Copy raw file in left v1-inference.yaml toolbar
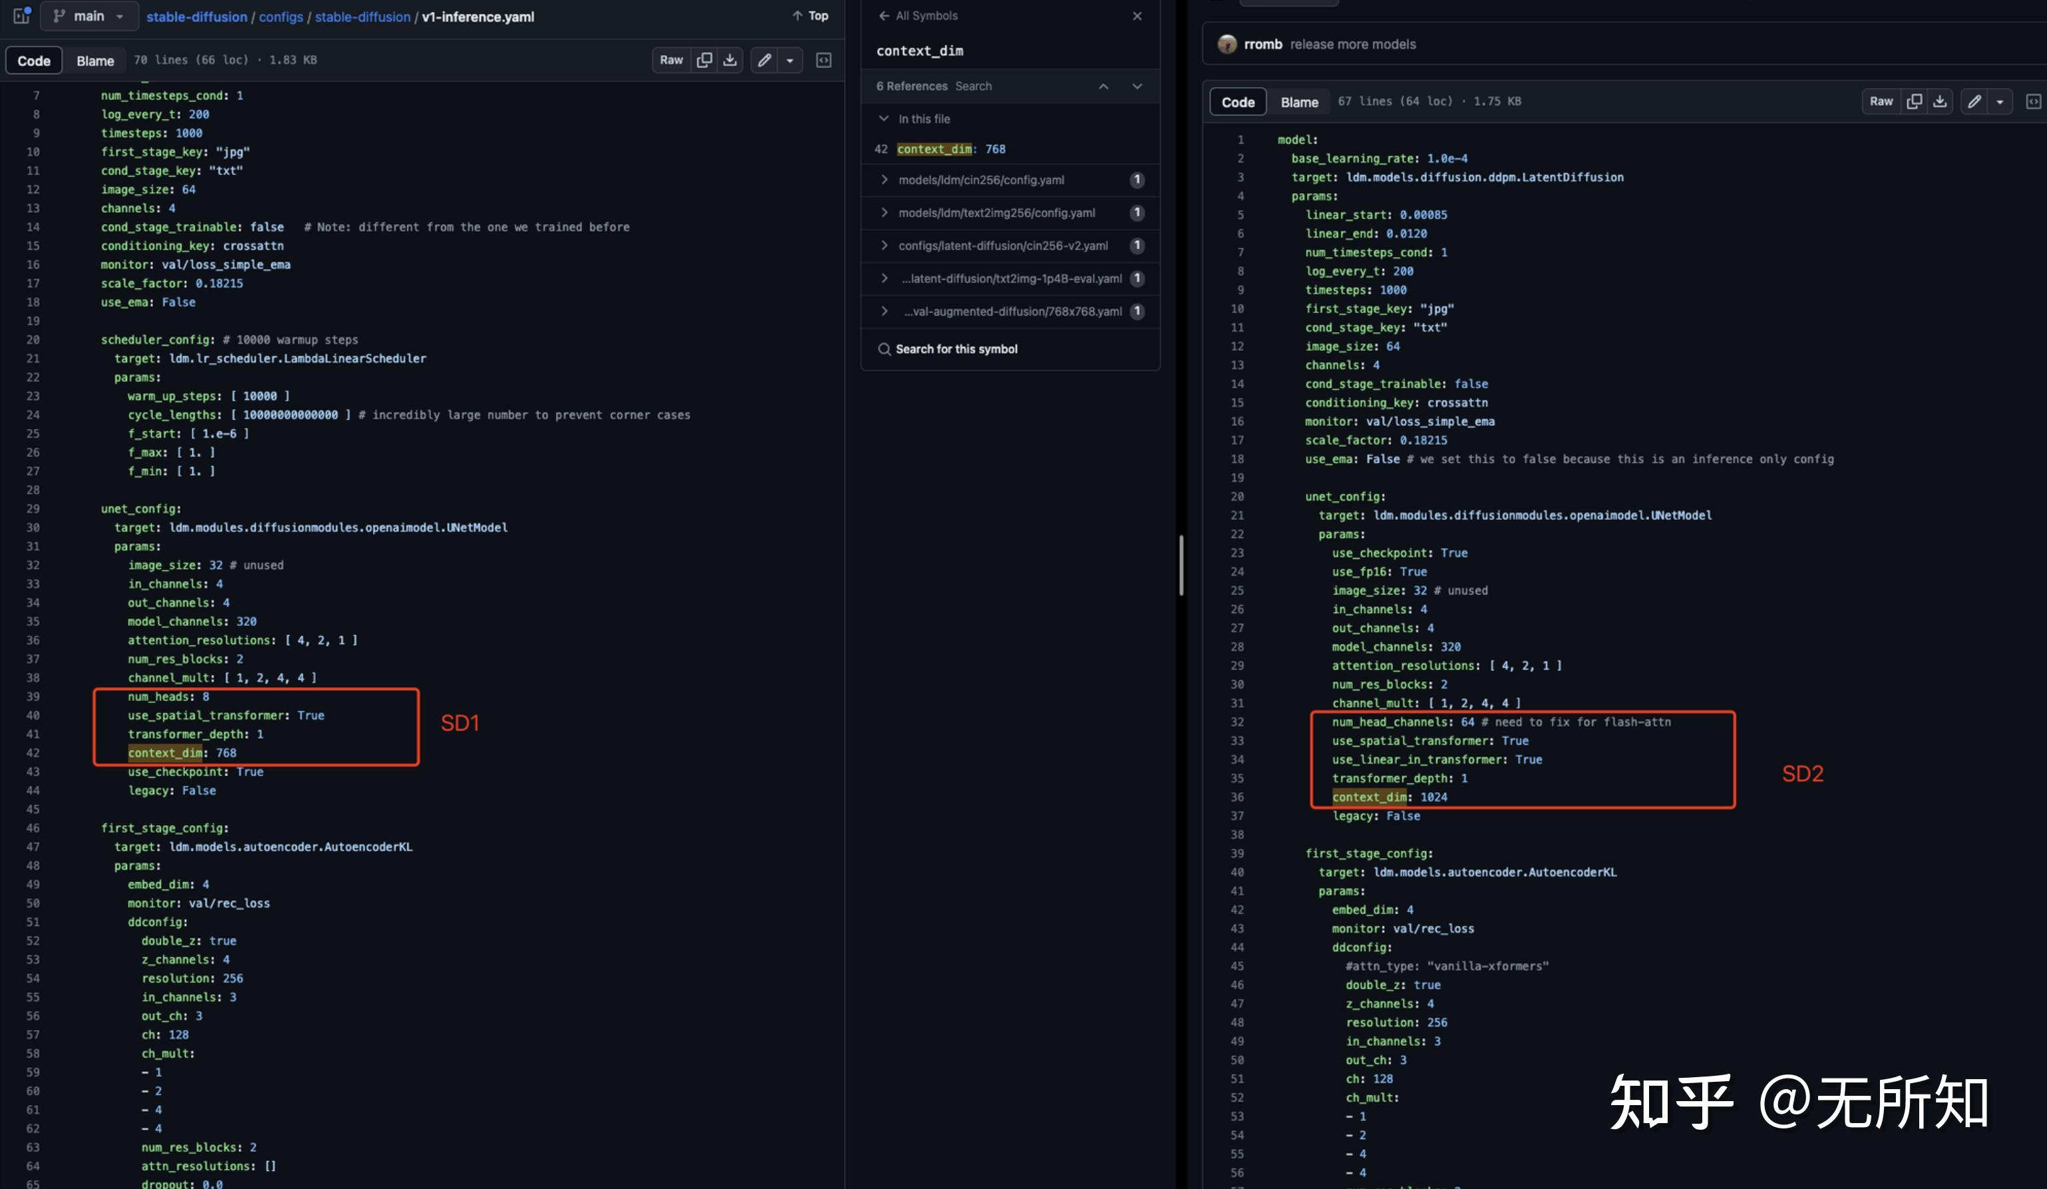Image resolution: width=2047 pixels, height=1189 pixels. 704,60
